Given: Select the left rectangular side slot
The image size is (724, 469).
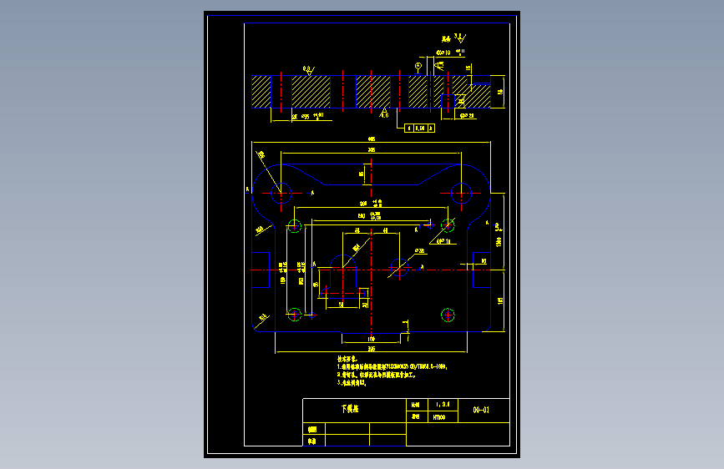Looking at the screenshot, I should click(x=261, y=270).
